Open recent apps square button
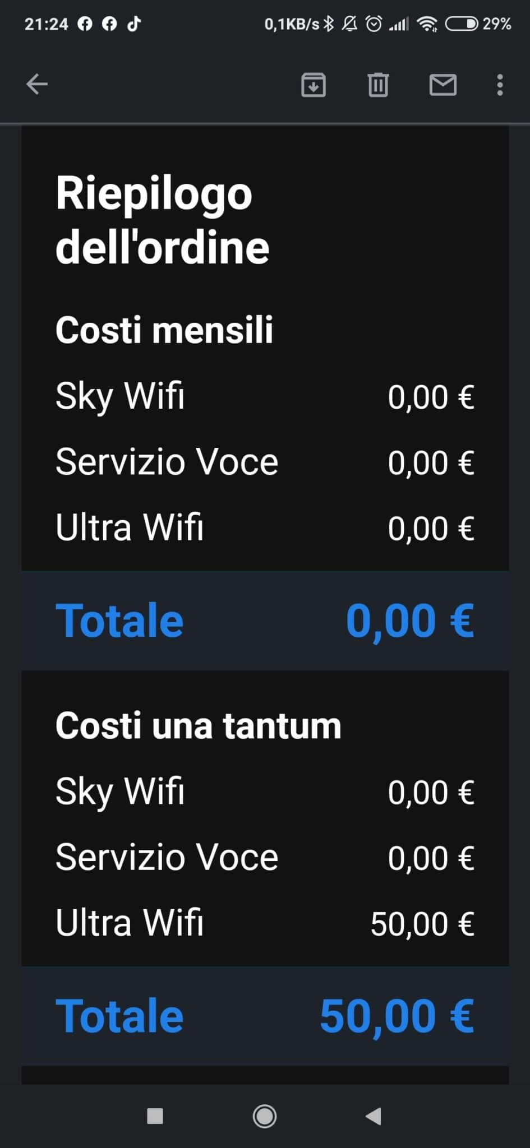 pyautogui.click(x=155, y=1116)
